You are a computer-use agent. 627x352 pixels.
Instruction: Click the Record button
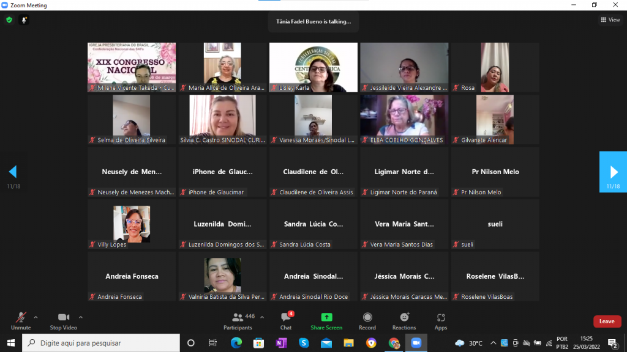click(367, 321)
